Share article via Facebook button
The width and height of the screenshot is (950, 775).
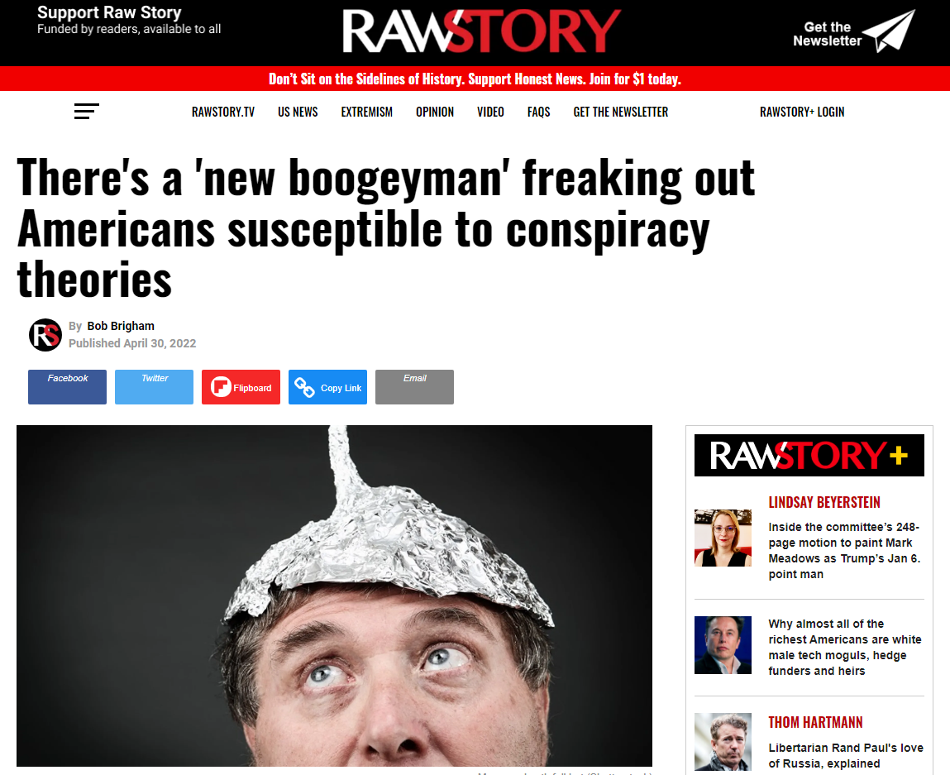(x=67, y=386)
